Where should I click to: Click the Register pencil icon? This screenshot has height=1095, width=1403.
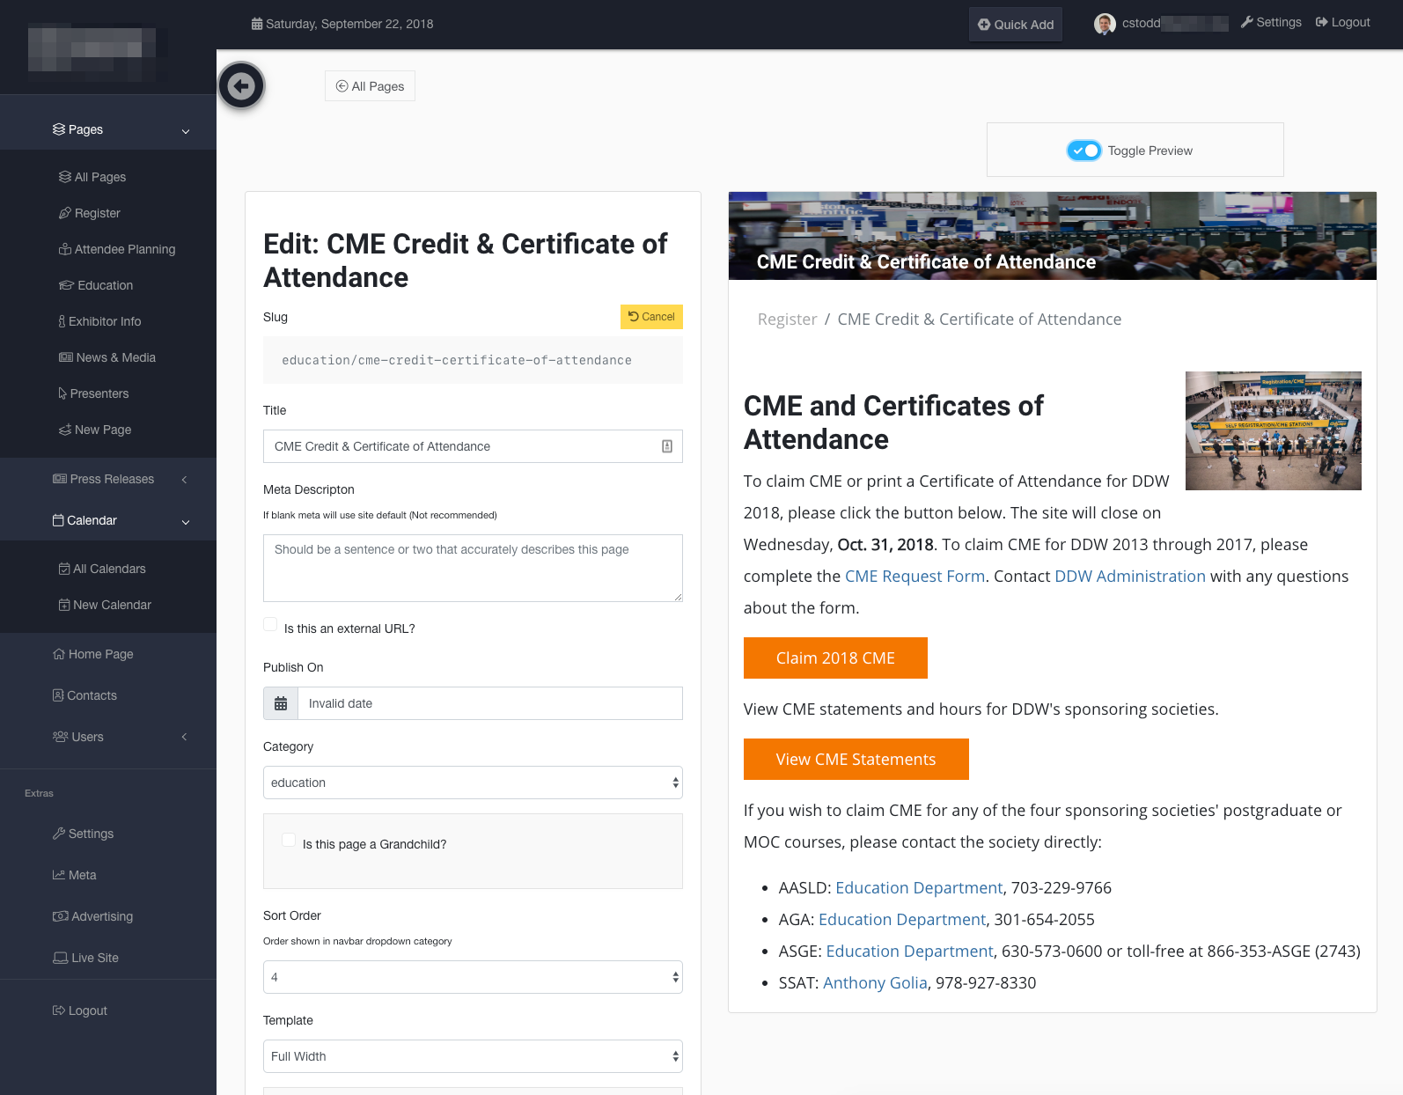click(x=65, y=213)
